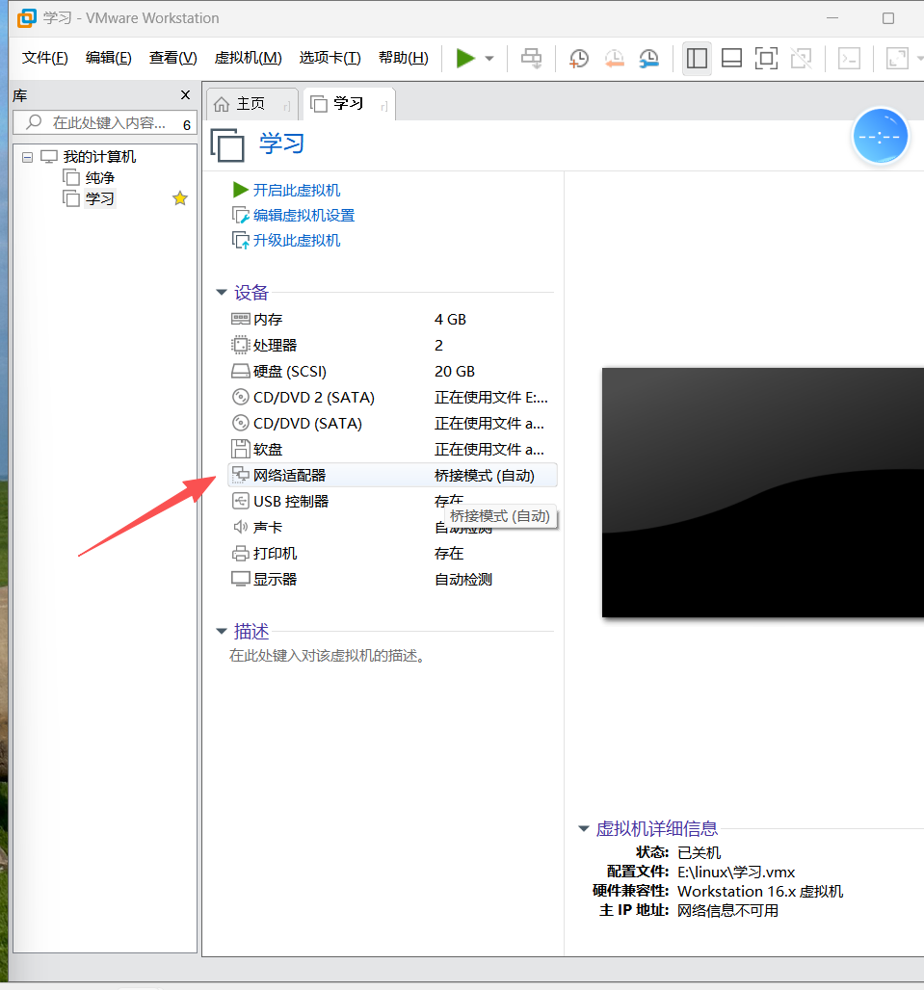
Task: Enter full screen mode icon
Action: (766, 58)
